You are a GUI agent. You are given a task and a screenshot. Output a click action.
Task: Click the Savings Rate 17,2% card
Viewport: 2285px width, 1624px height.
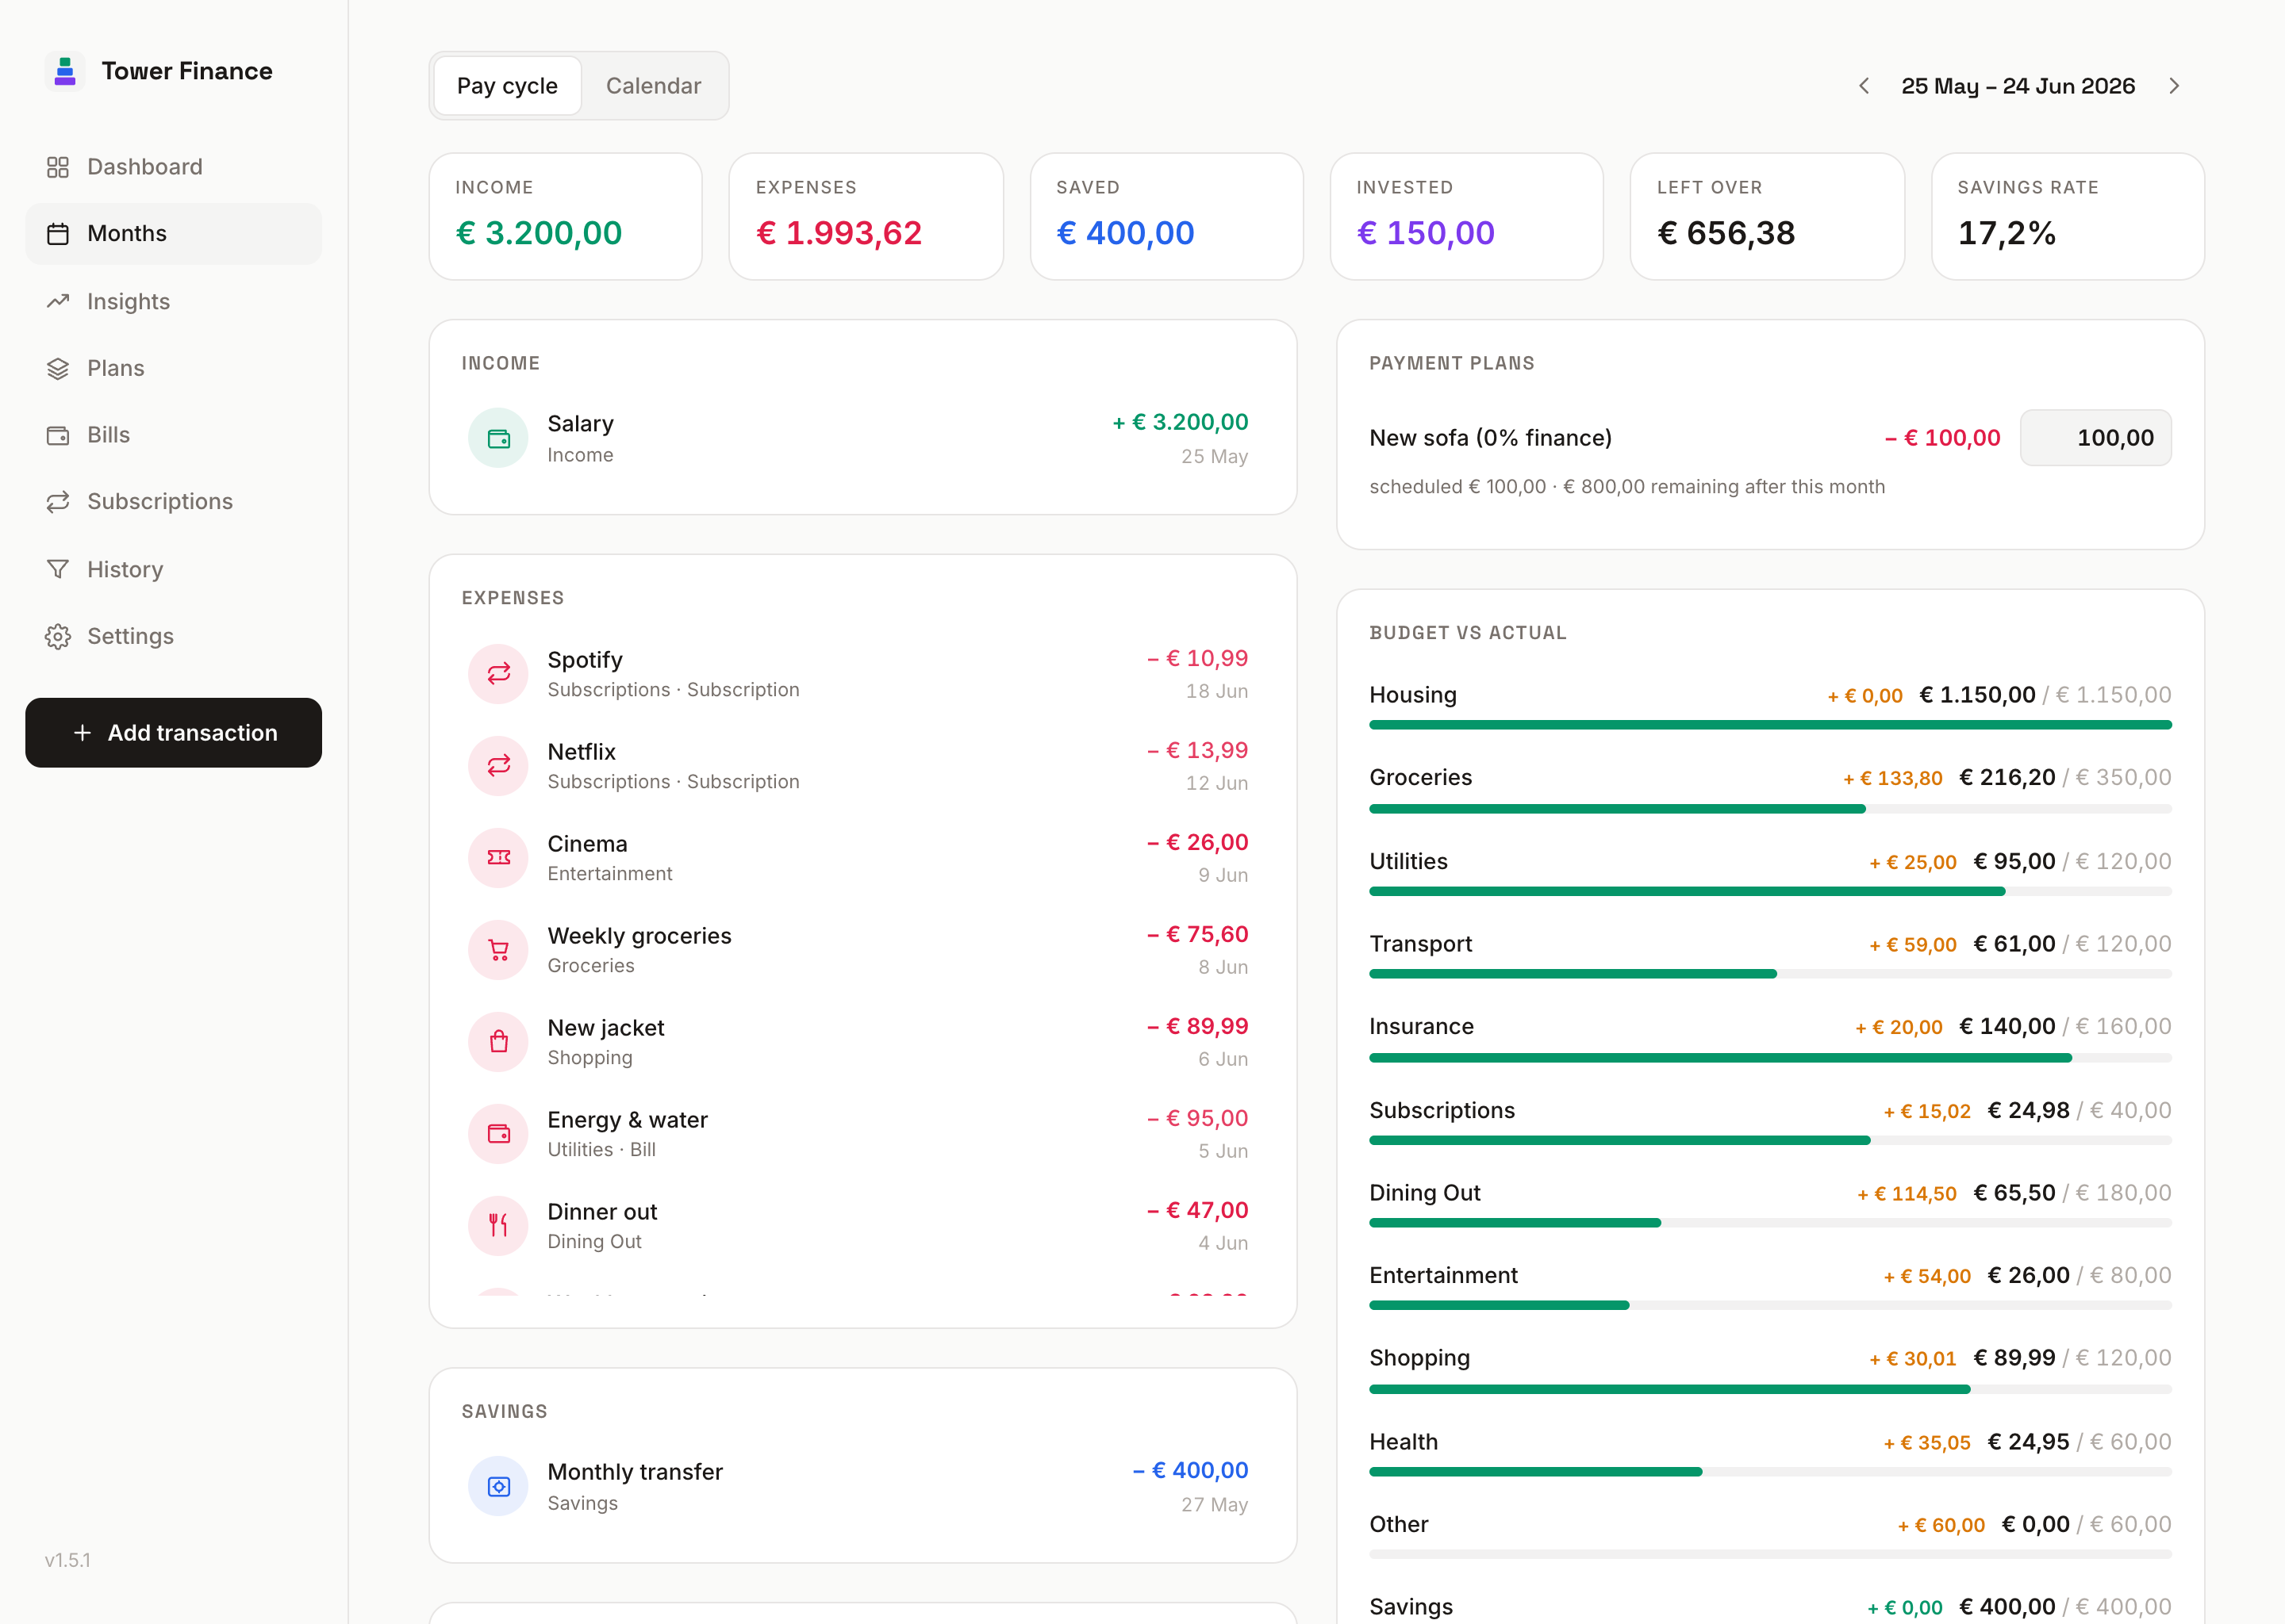2068,216
